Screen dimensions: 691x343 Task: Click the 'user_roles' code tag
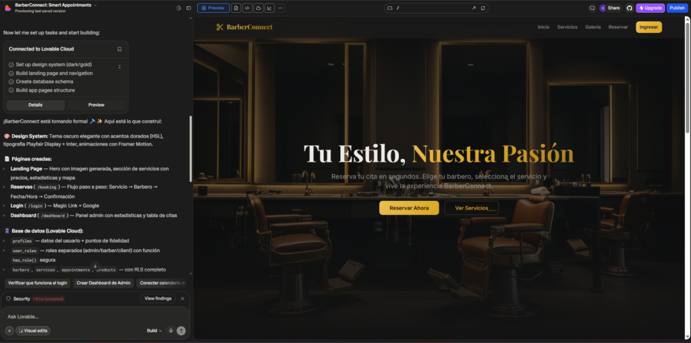pos(24,251)
